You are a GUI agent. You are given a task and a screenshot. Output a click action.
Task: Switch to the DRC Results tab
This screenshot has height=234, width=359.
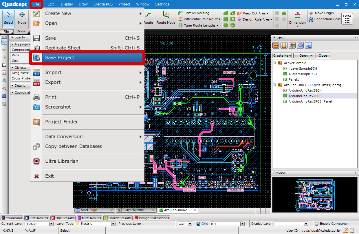63,218
